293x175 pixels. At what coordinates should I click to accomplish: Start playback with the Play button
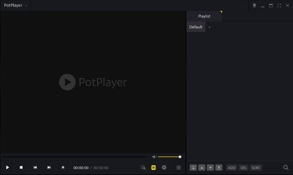point(7,167)
